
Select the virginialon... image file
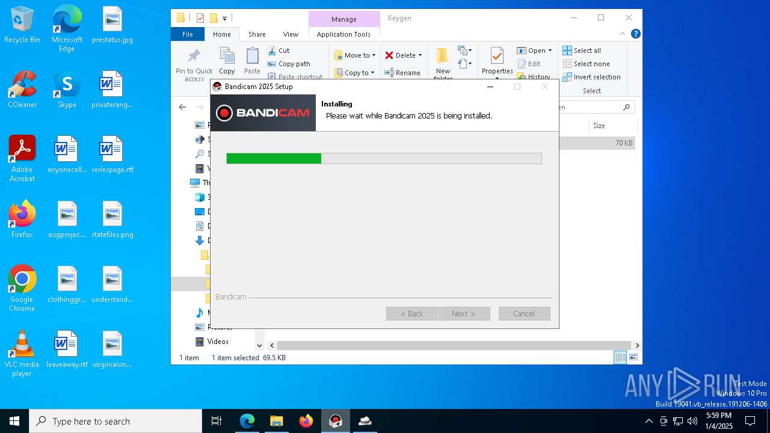click(x=112, y=349)
